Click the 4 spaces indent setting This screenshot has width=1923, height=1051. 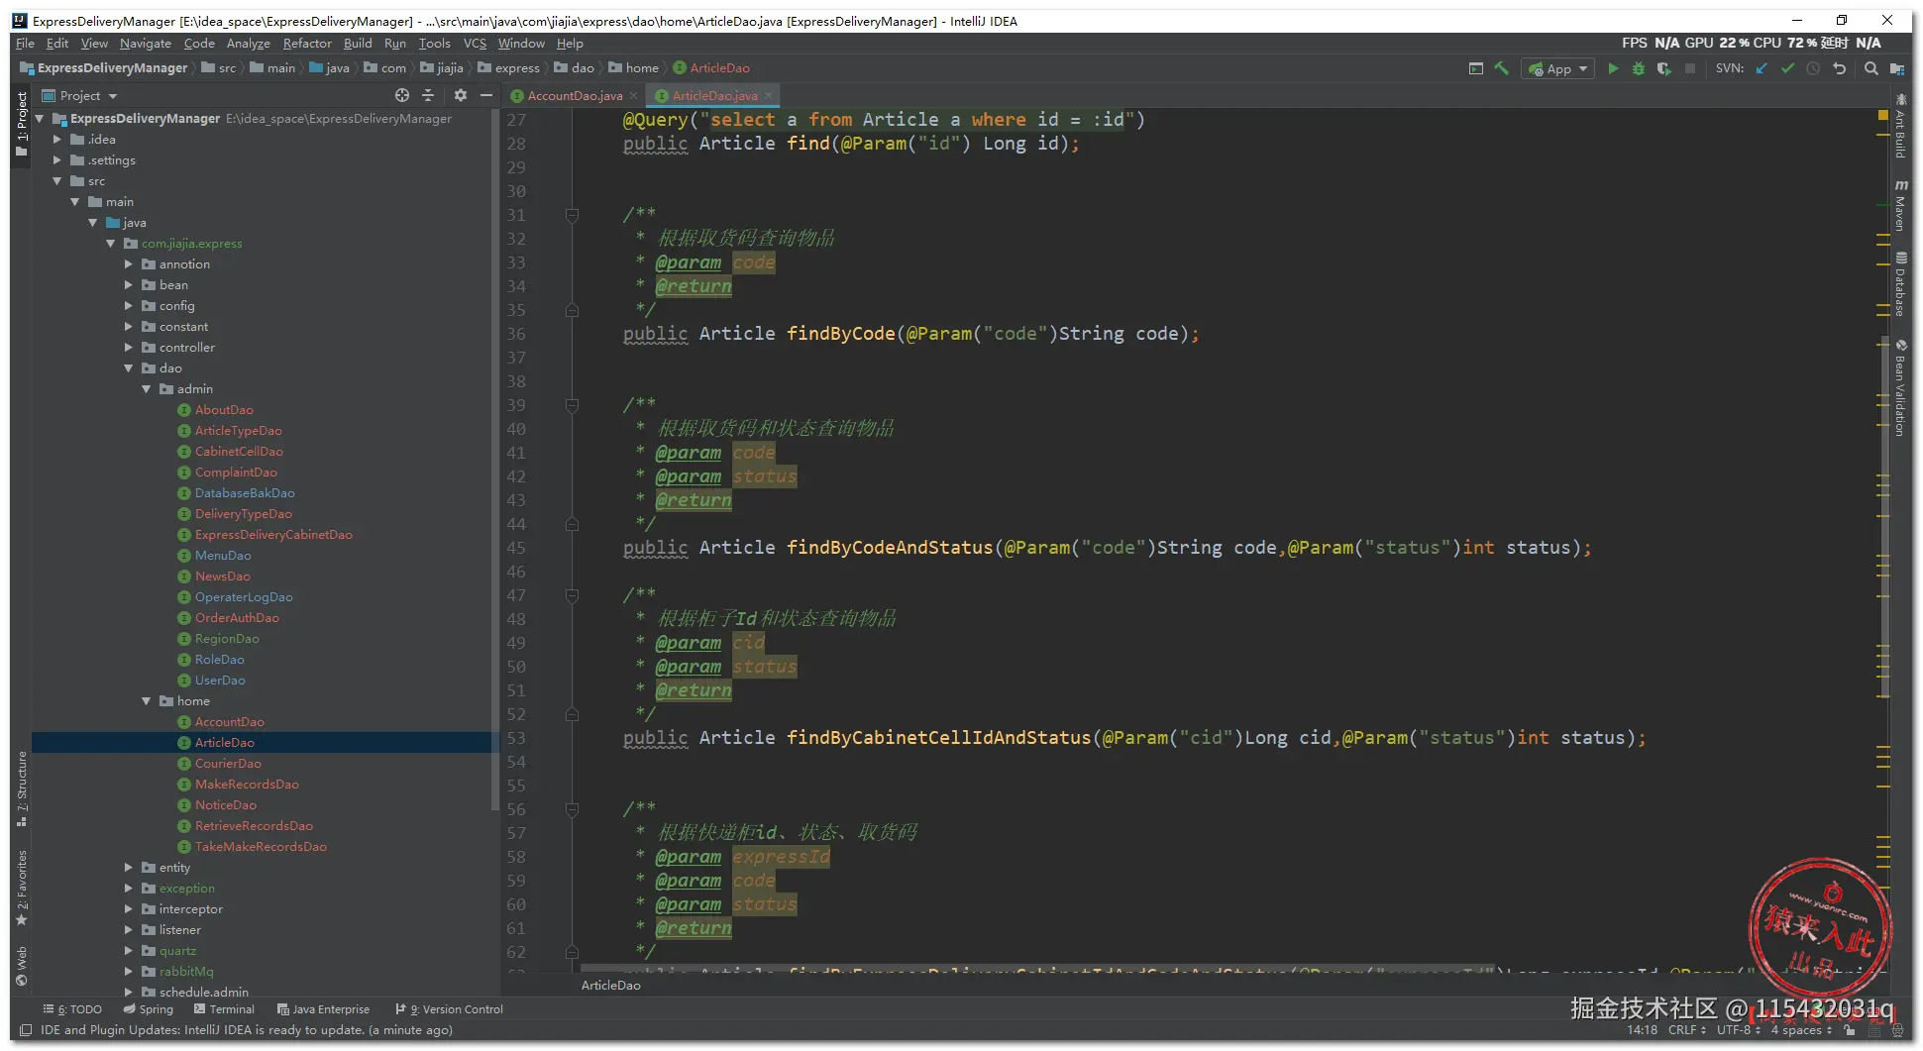coord(1802,1030)
